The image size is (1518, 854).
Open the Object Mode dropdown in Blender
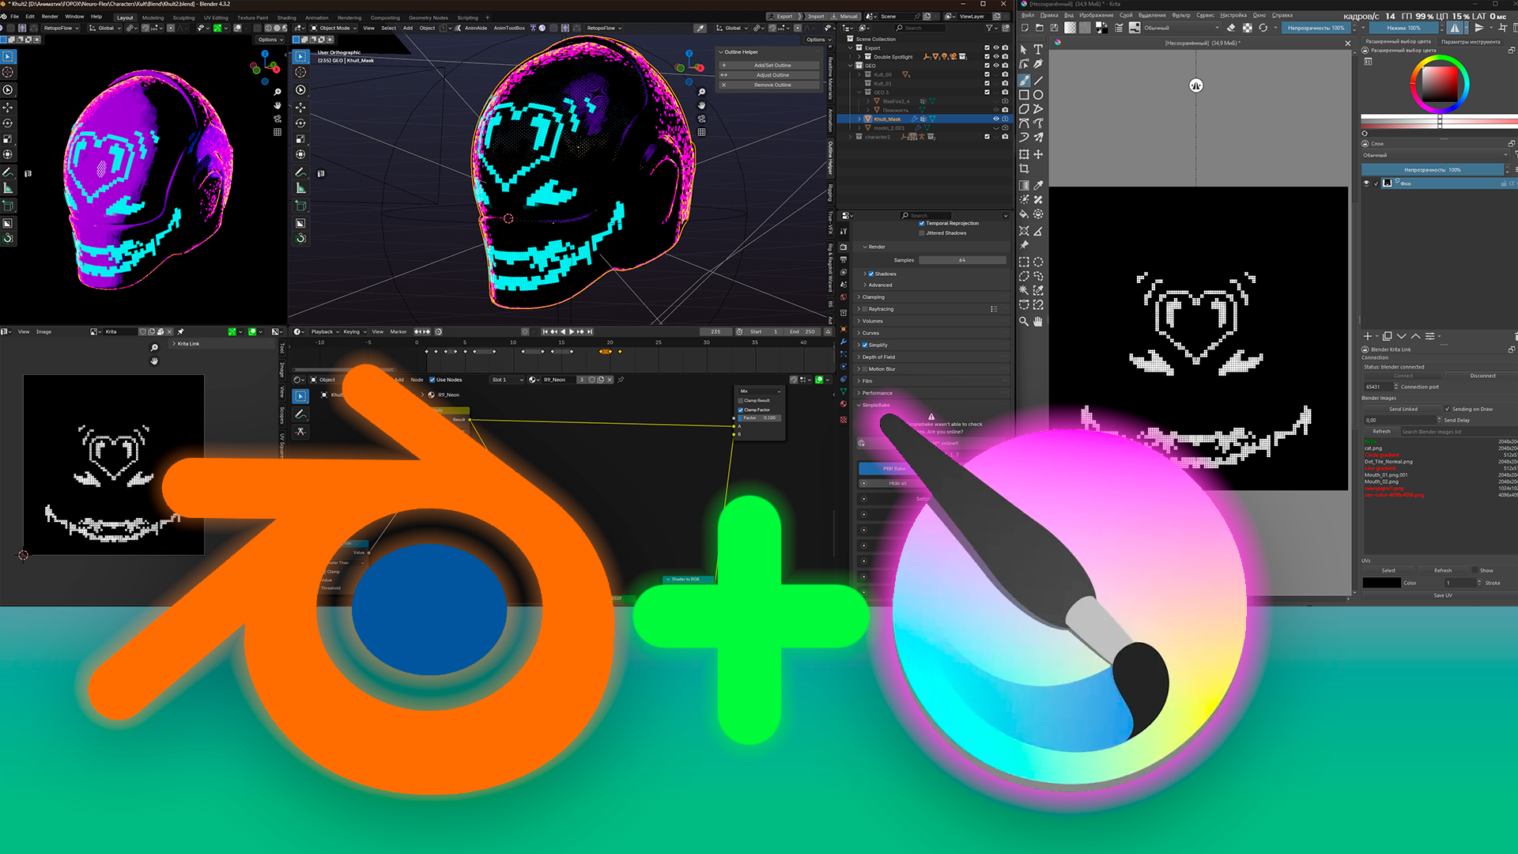tap(334, 28)
